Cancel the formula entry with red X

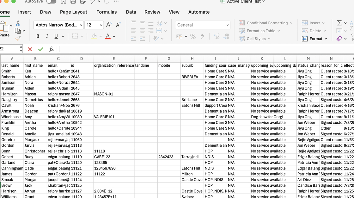coord(30,49)
